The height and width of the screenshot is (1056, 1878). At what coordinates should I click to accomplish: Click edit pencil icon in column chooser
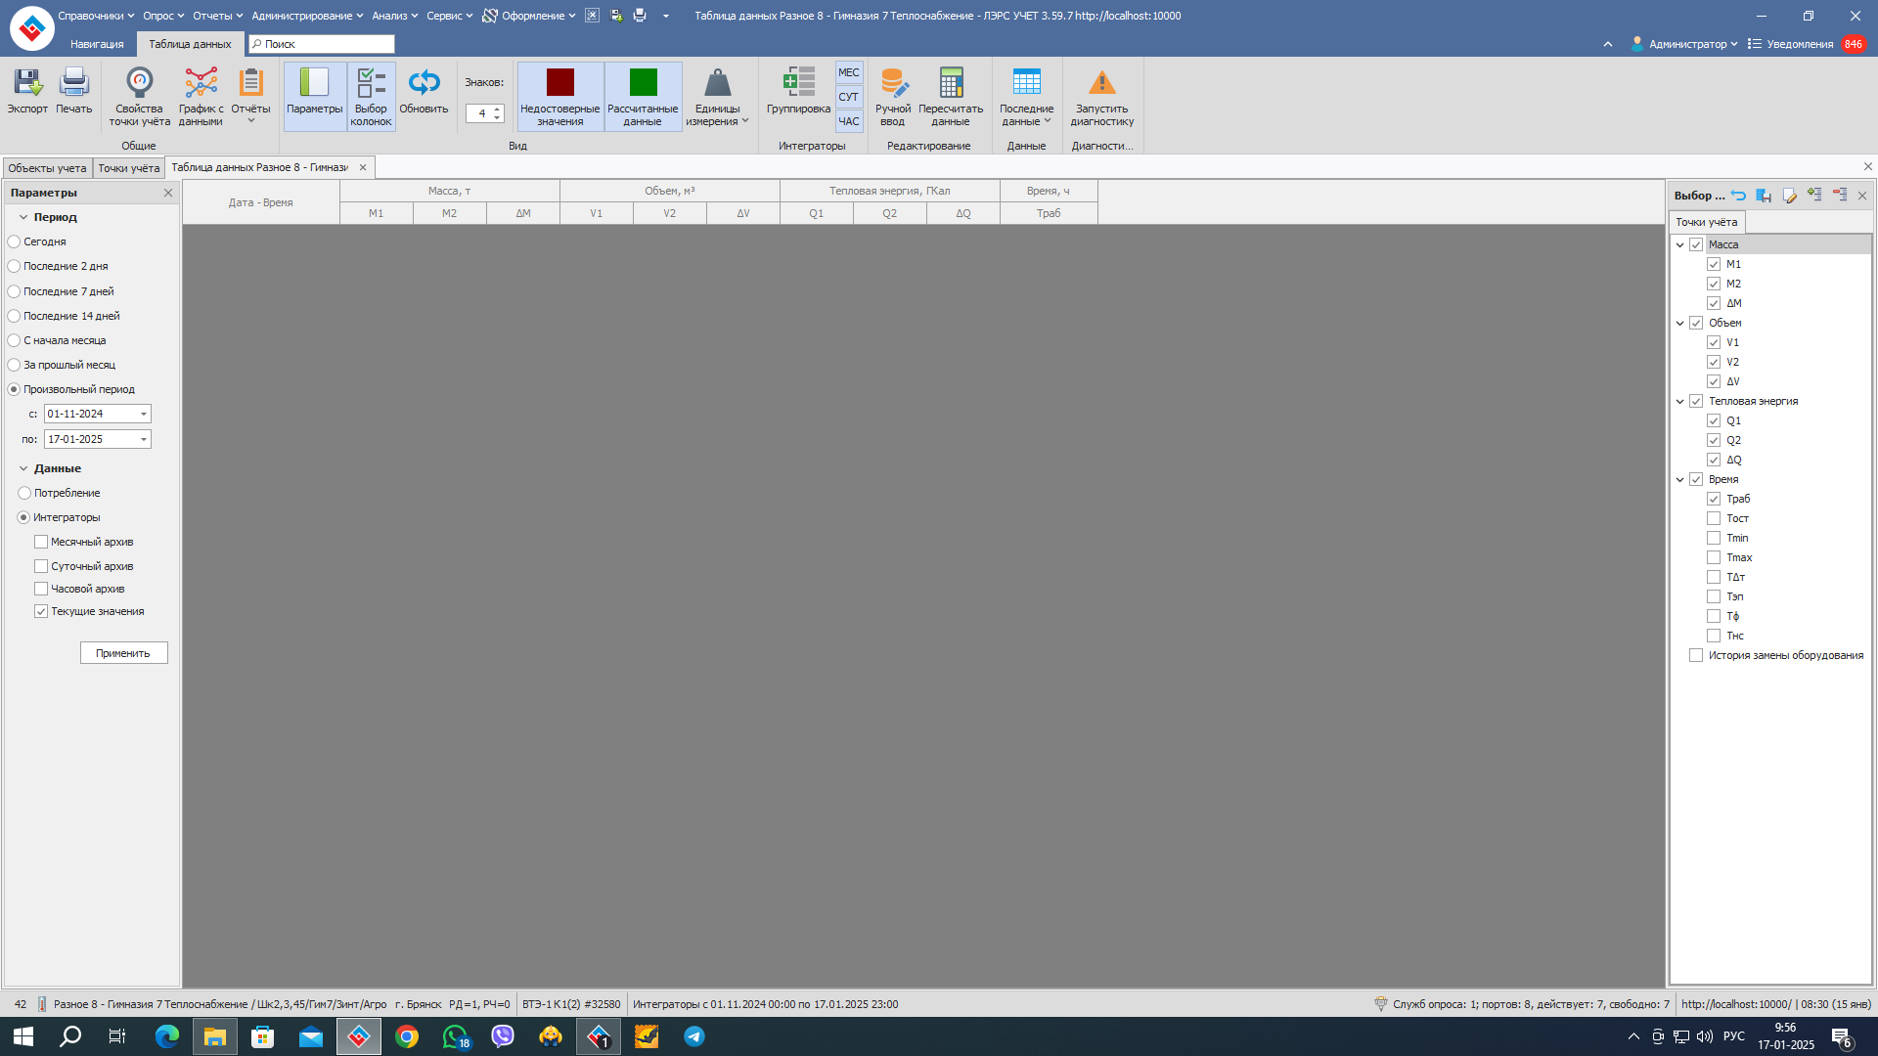pyautogui.click(x=1789, y=196)
